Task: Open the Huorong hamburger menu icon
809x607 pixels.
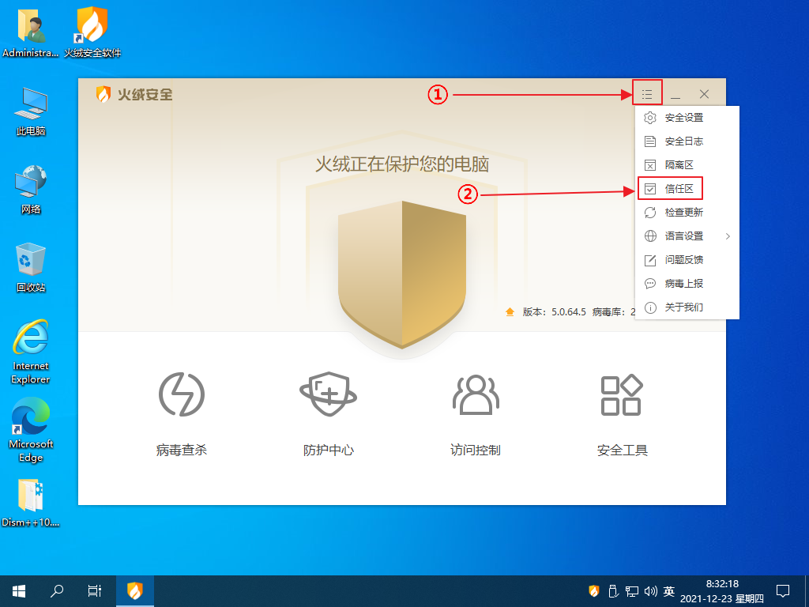Action: click(647, 95)
